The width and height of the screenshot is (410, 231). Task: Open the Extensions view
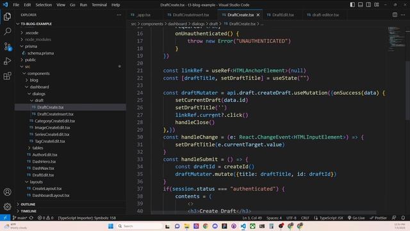tap(7, 76)
